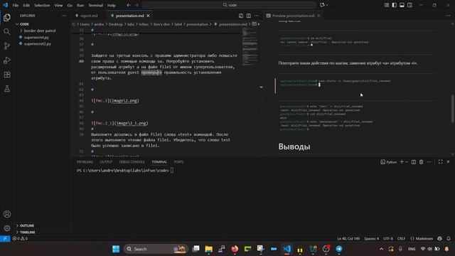Viewport: 455px width, 256px height.
Task: Expand the TIMELINE section
Action: click(28, 233)
